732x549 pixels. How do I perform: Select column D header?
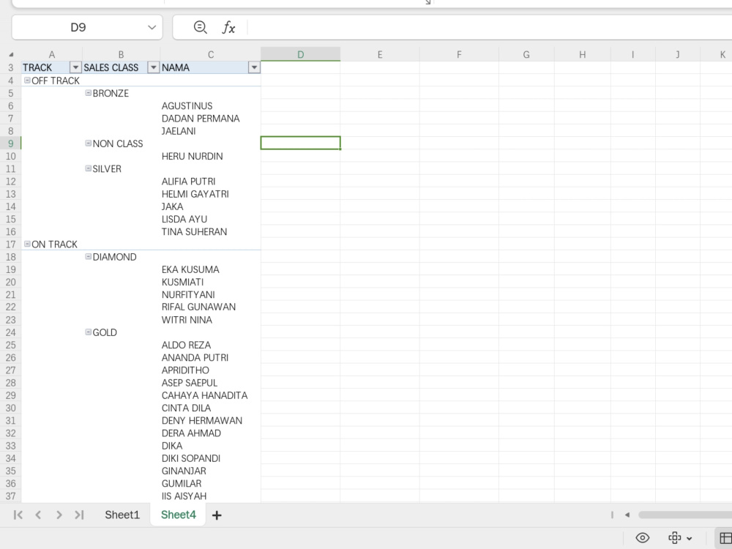[301, 55]
